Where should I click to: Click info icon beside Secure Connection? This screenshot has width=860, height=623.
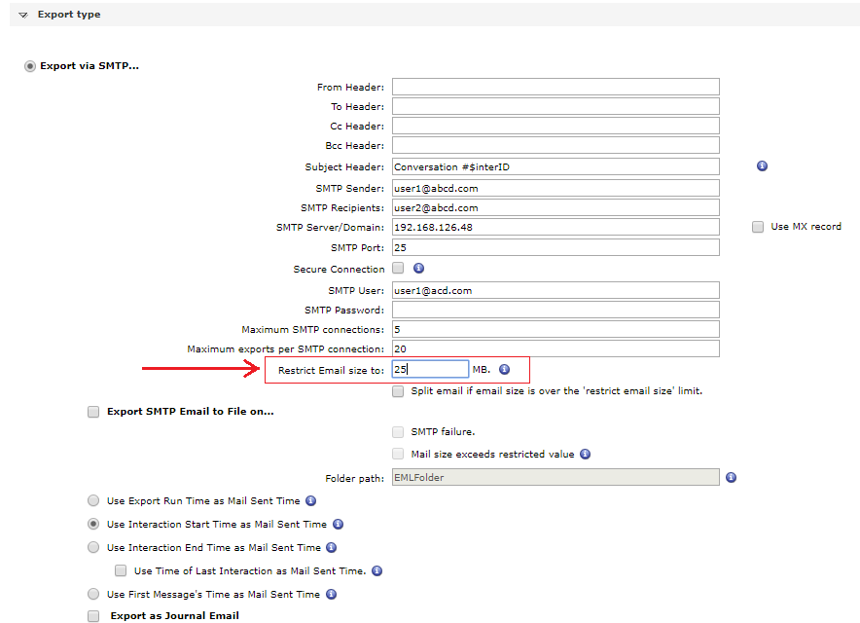(418, 268)
